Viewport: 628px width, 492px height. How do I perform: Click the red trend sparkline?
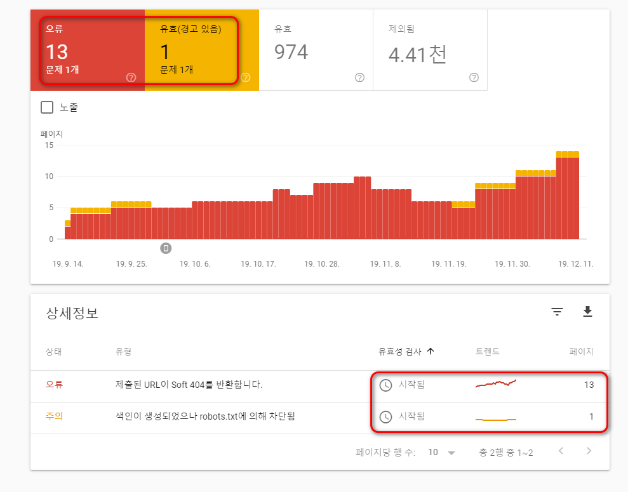(496, 383)
